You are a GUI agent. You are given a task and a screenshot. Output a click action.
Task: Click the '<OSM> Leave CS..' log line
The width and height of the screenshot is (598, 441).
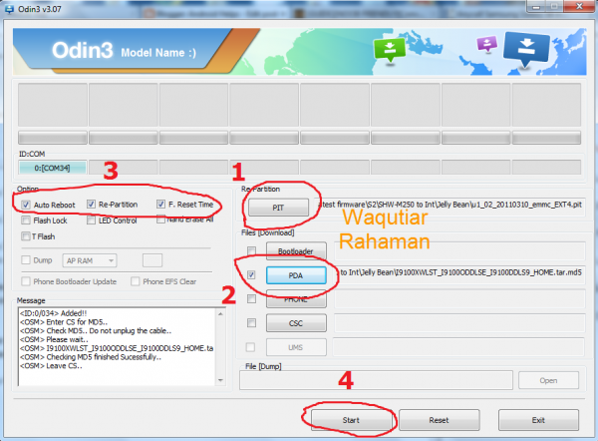pos(51,366)
